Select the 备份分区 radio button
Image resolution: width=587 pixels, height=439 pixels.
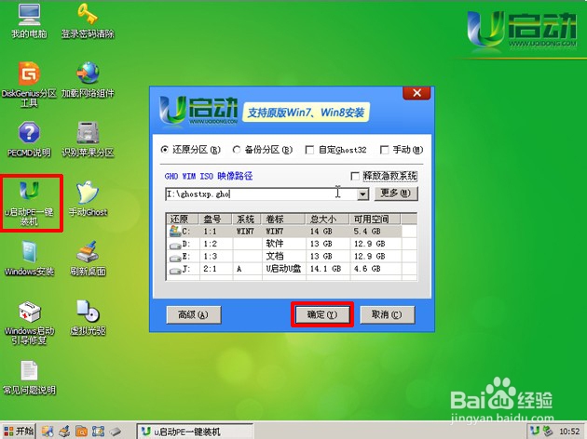click(237, 150)
